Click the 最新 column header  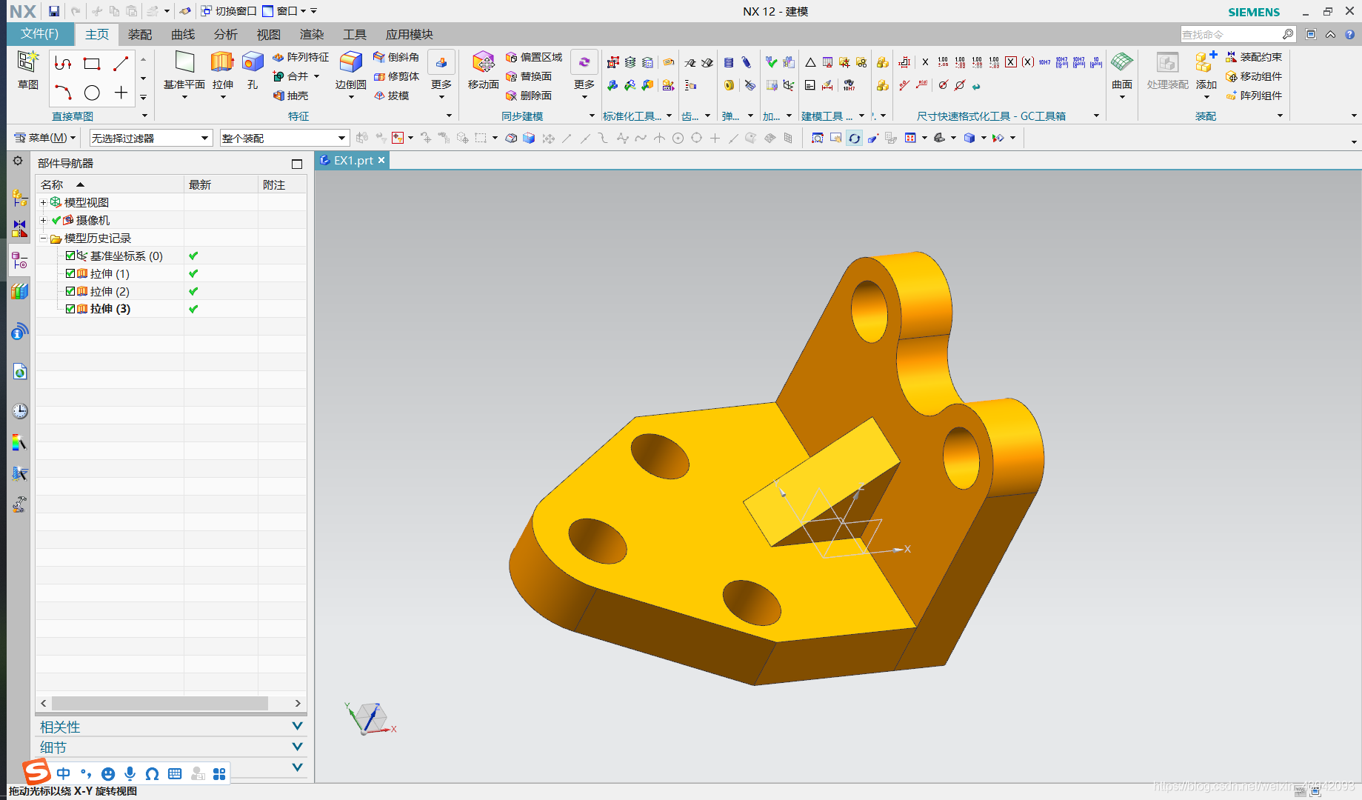[221, 184]
